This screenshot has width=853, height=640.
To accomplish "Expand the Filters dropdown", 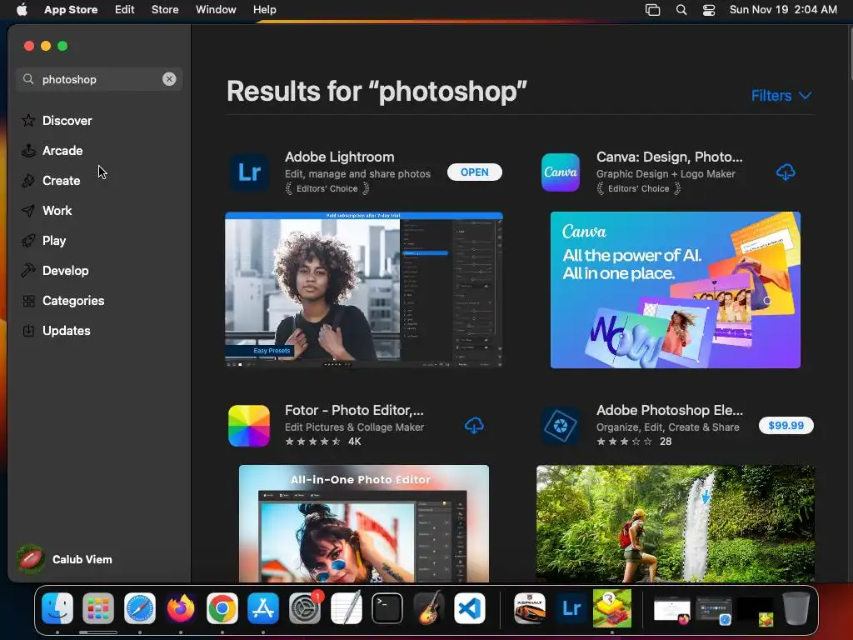I will tap(781, 96).
